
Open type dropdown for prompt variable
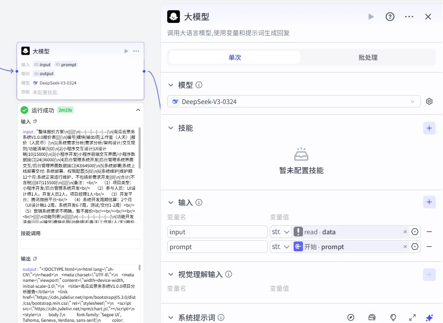pyautogui.click(x=280, y=247)
